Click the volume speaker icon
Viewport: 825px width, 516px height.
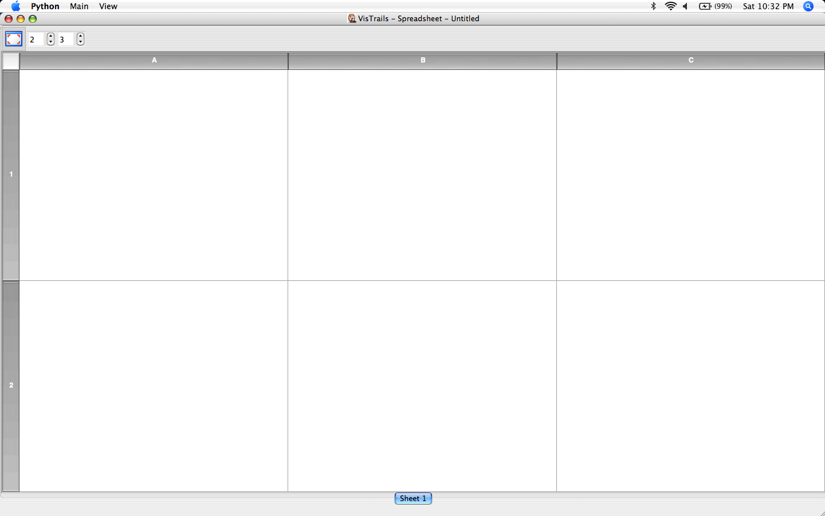(685, 6)
